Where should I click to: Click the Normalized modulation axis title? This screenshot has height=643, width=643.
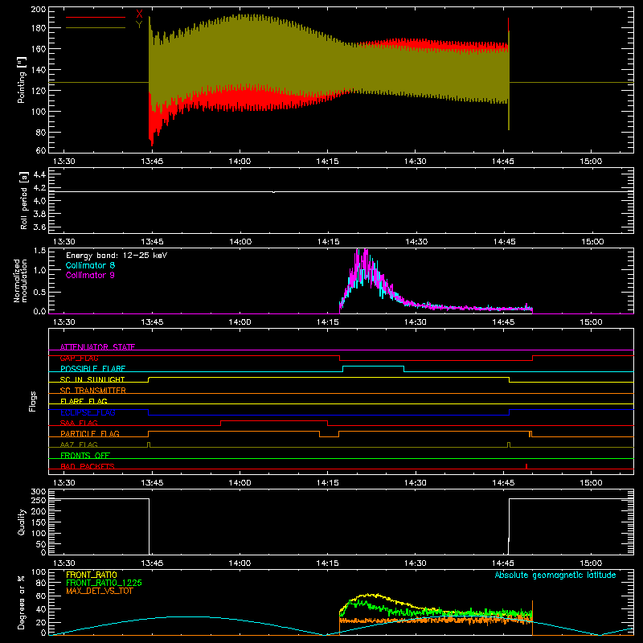(21, 281)
